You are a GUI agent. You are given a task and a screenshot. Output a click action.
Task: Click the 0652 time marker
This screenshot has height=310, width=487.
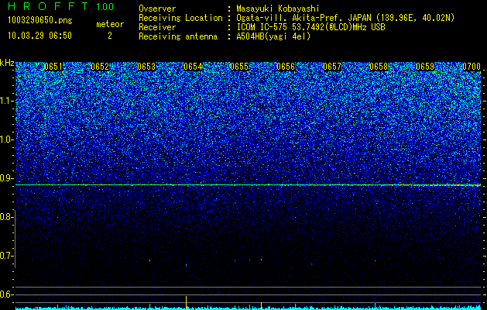(x=100, y=67)
